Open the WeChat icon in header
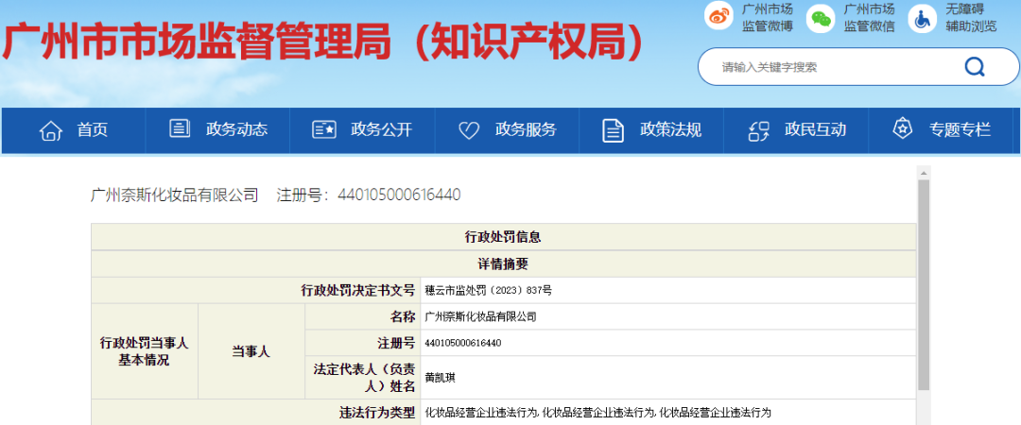1021x425 pixels. click(x=821, y=18)
